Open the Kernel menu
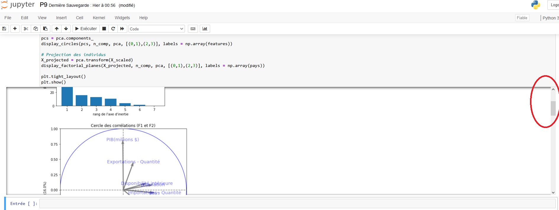The image size is (559, 210). [x=99, y=18]
